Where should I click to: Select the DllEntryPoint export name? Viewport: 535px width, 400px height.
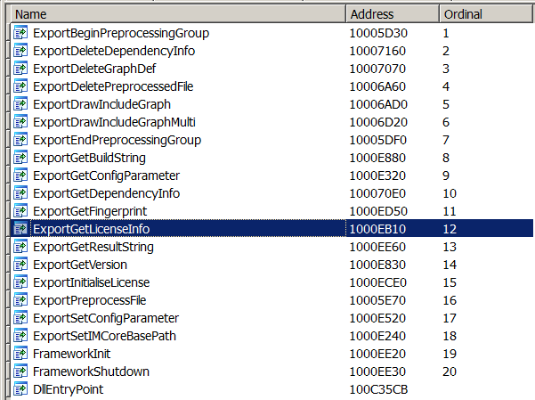coord(69,389)
